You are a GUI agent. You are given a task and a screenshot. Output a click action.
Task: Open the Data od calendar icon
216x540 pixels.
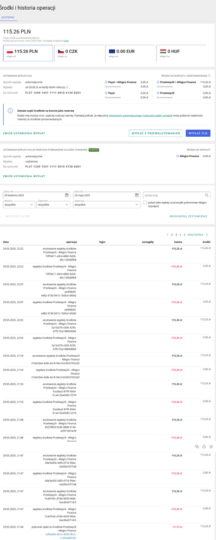tap(67, 195)
